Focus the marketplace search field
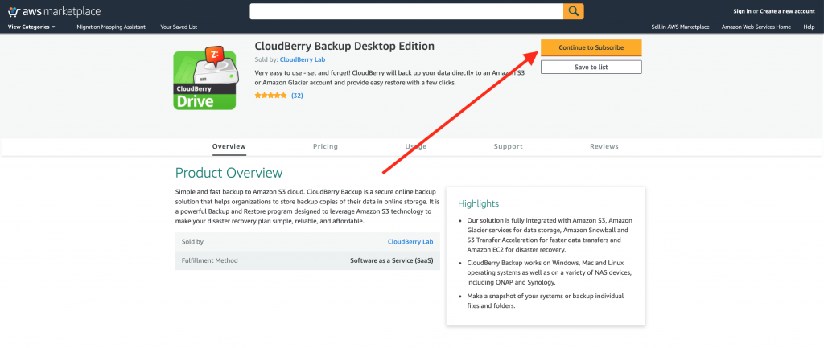Viewport: 824px width, 348px height. click(x=406, y=11)
